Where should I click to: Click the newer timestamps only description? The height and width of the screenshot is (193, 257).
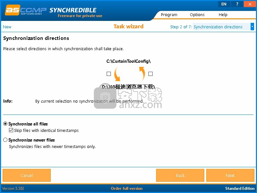(52, 146)
